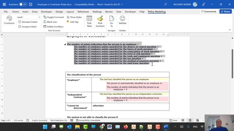Viewport: 234px width, 131px height.
Task: Switch to Web Layout view icon
Action: (x=197, y=120)
